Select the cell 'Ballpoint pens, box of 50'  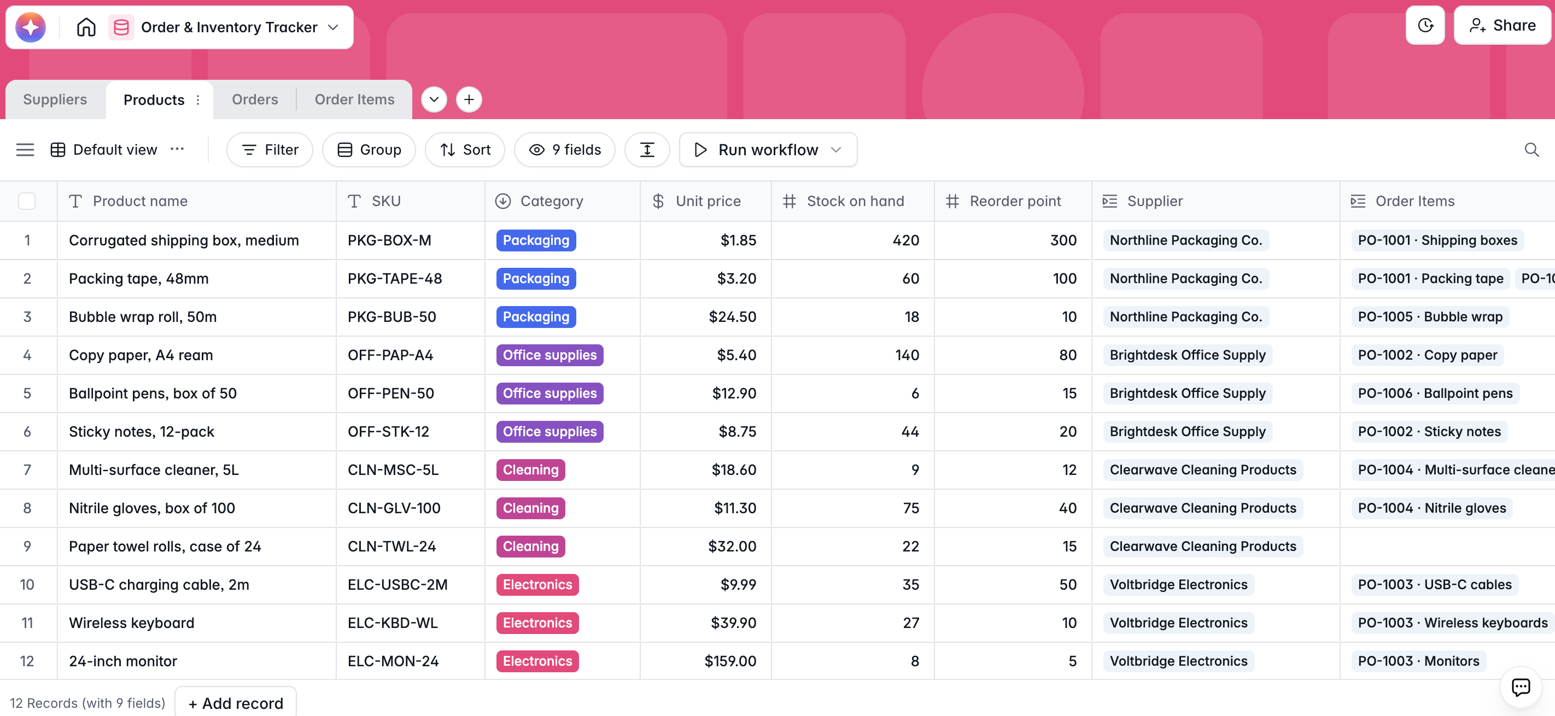(196, 394)
